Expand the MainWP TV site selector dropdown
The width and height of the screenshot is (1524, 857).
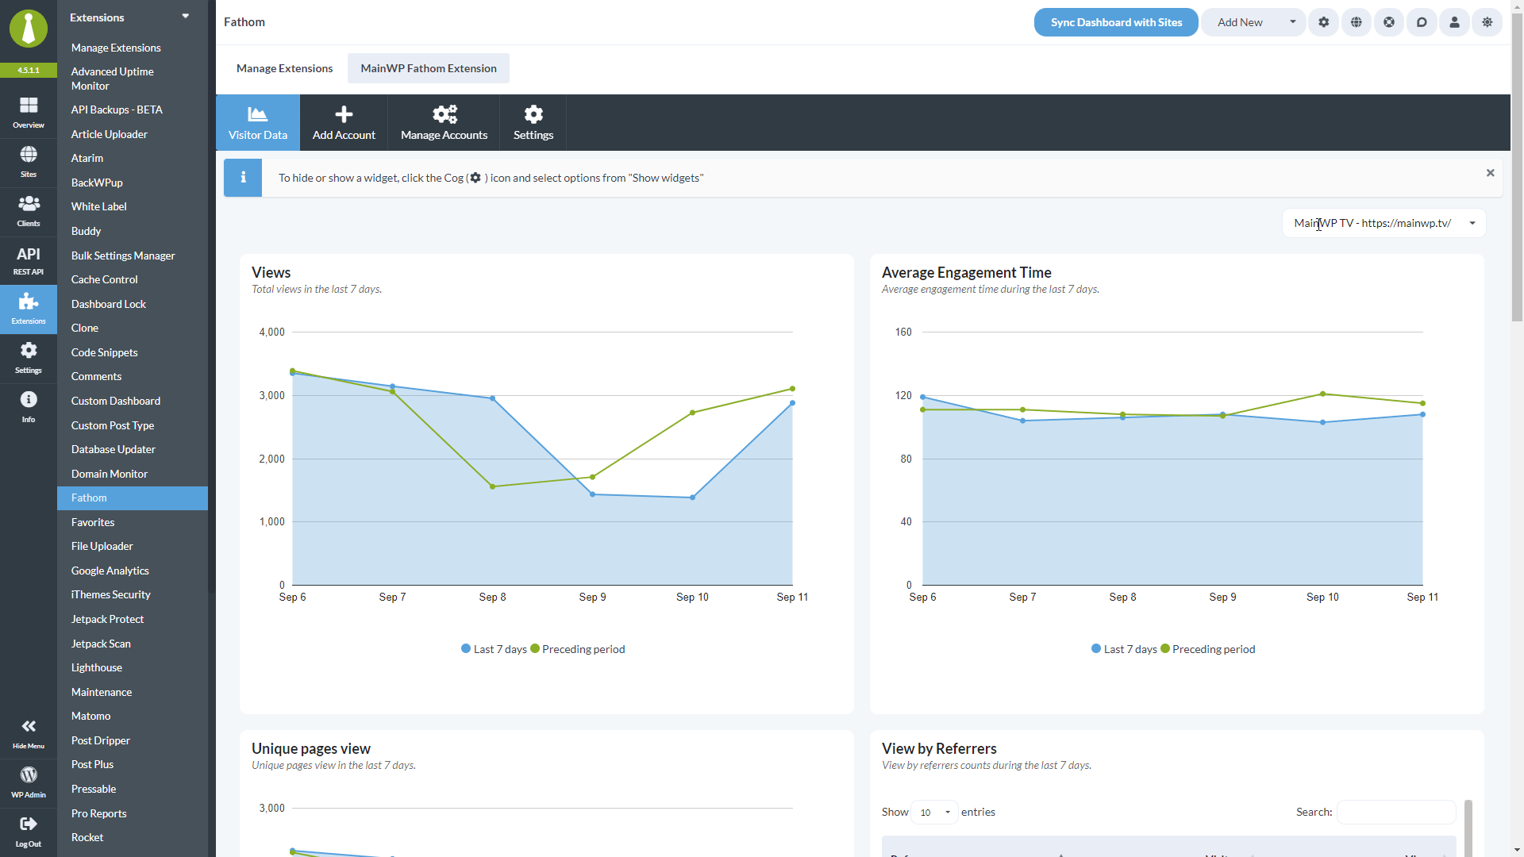[x=1384, y=223]
